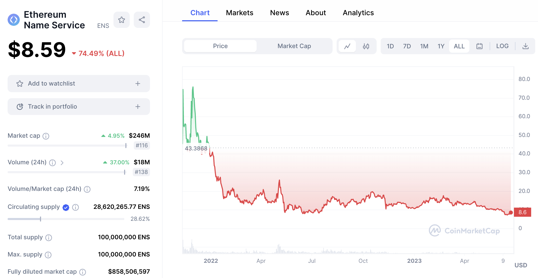Click the 2022 label on time axis
This screenshot has height=278, width=538.
211,261
